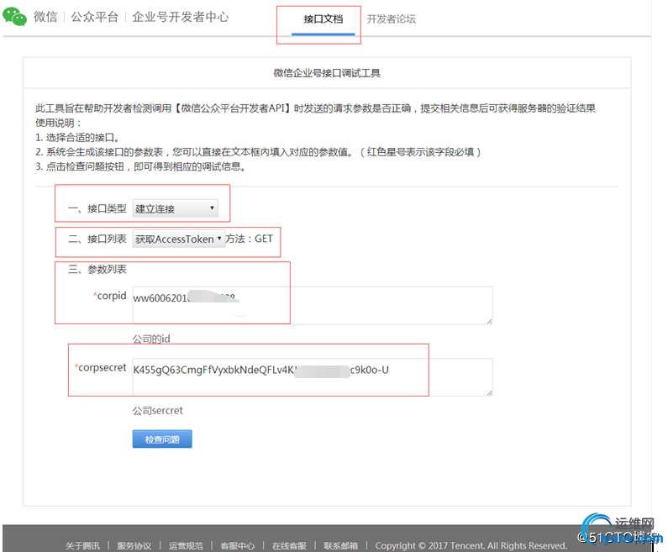Click the 公司的id hint text
Viewport: 668px width, 552px height.
click(x=151, y=339)
